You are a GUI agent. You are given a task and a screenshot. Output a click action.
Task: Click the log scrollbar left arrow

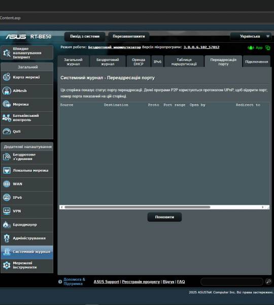pos(61,207)
